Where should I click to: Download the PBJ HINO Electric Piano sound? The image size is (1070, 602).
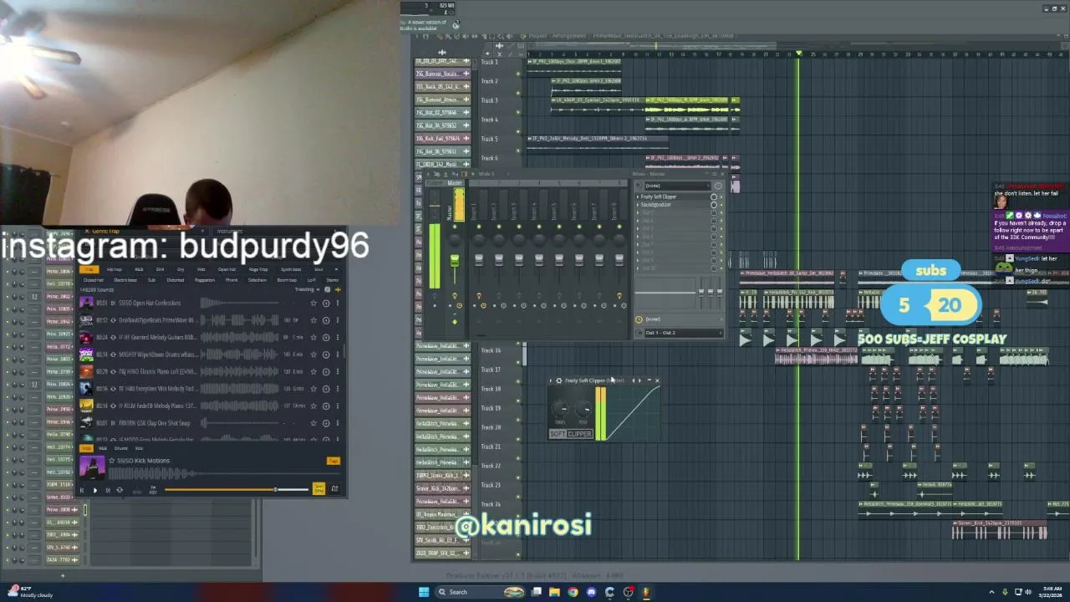click(326, 371)
